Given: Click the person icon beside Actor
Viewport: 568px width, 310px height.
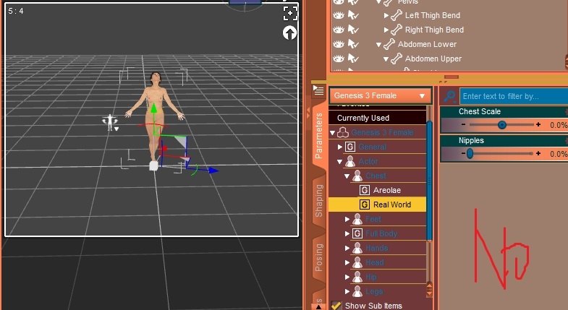Looking at the screenshot, I should (350, 161).
